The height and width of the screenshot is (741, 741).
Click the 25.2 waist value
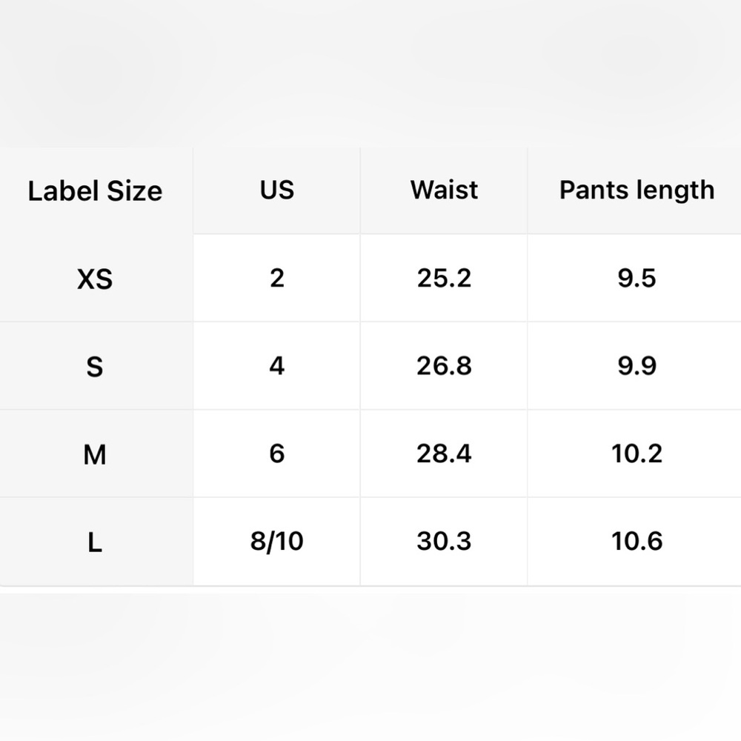click(x=444, y=278)
